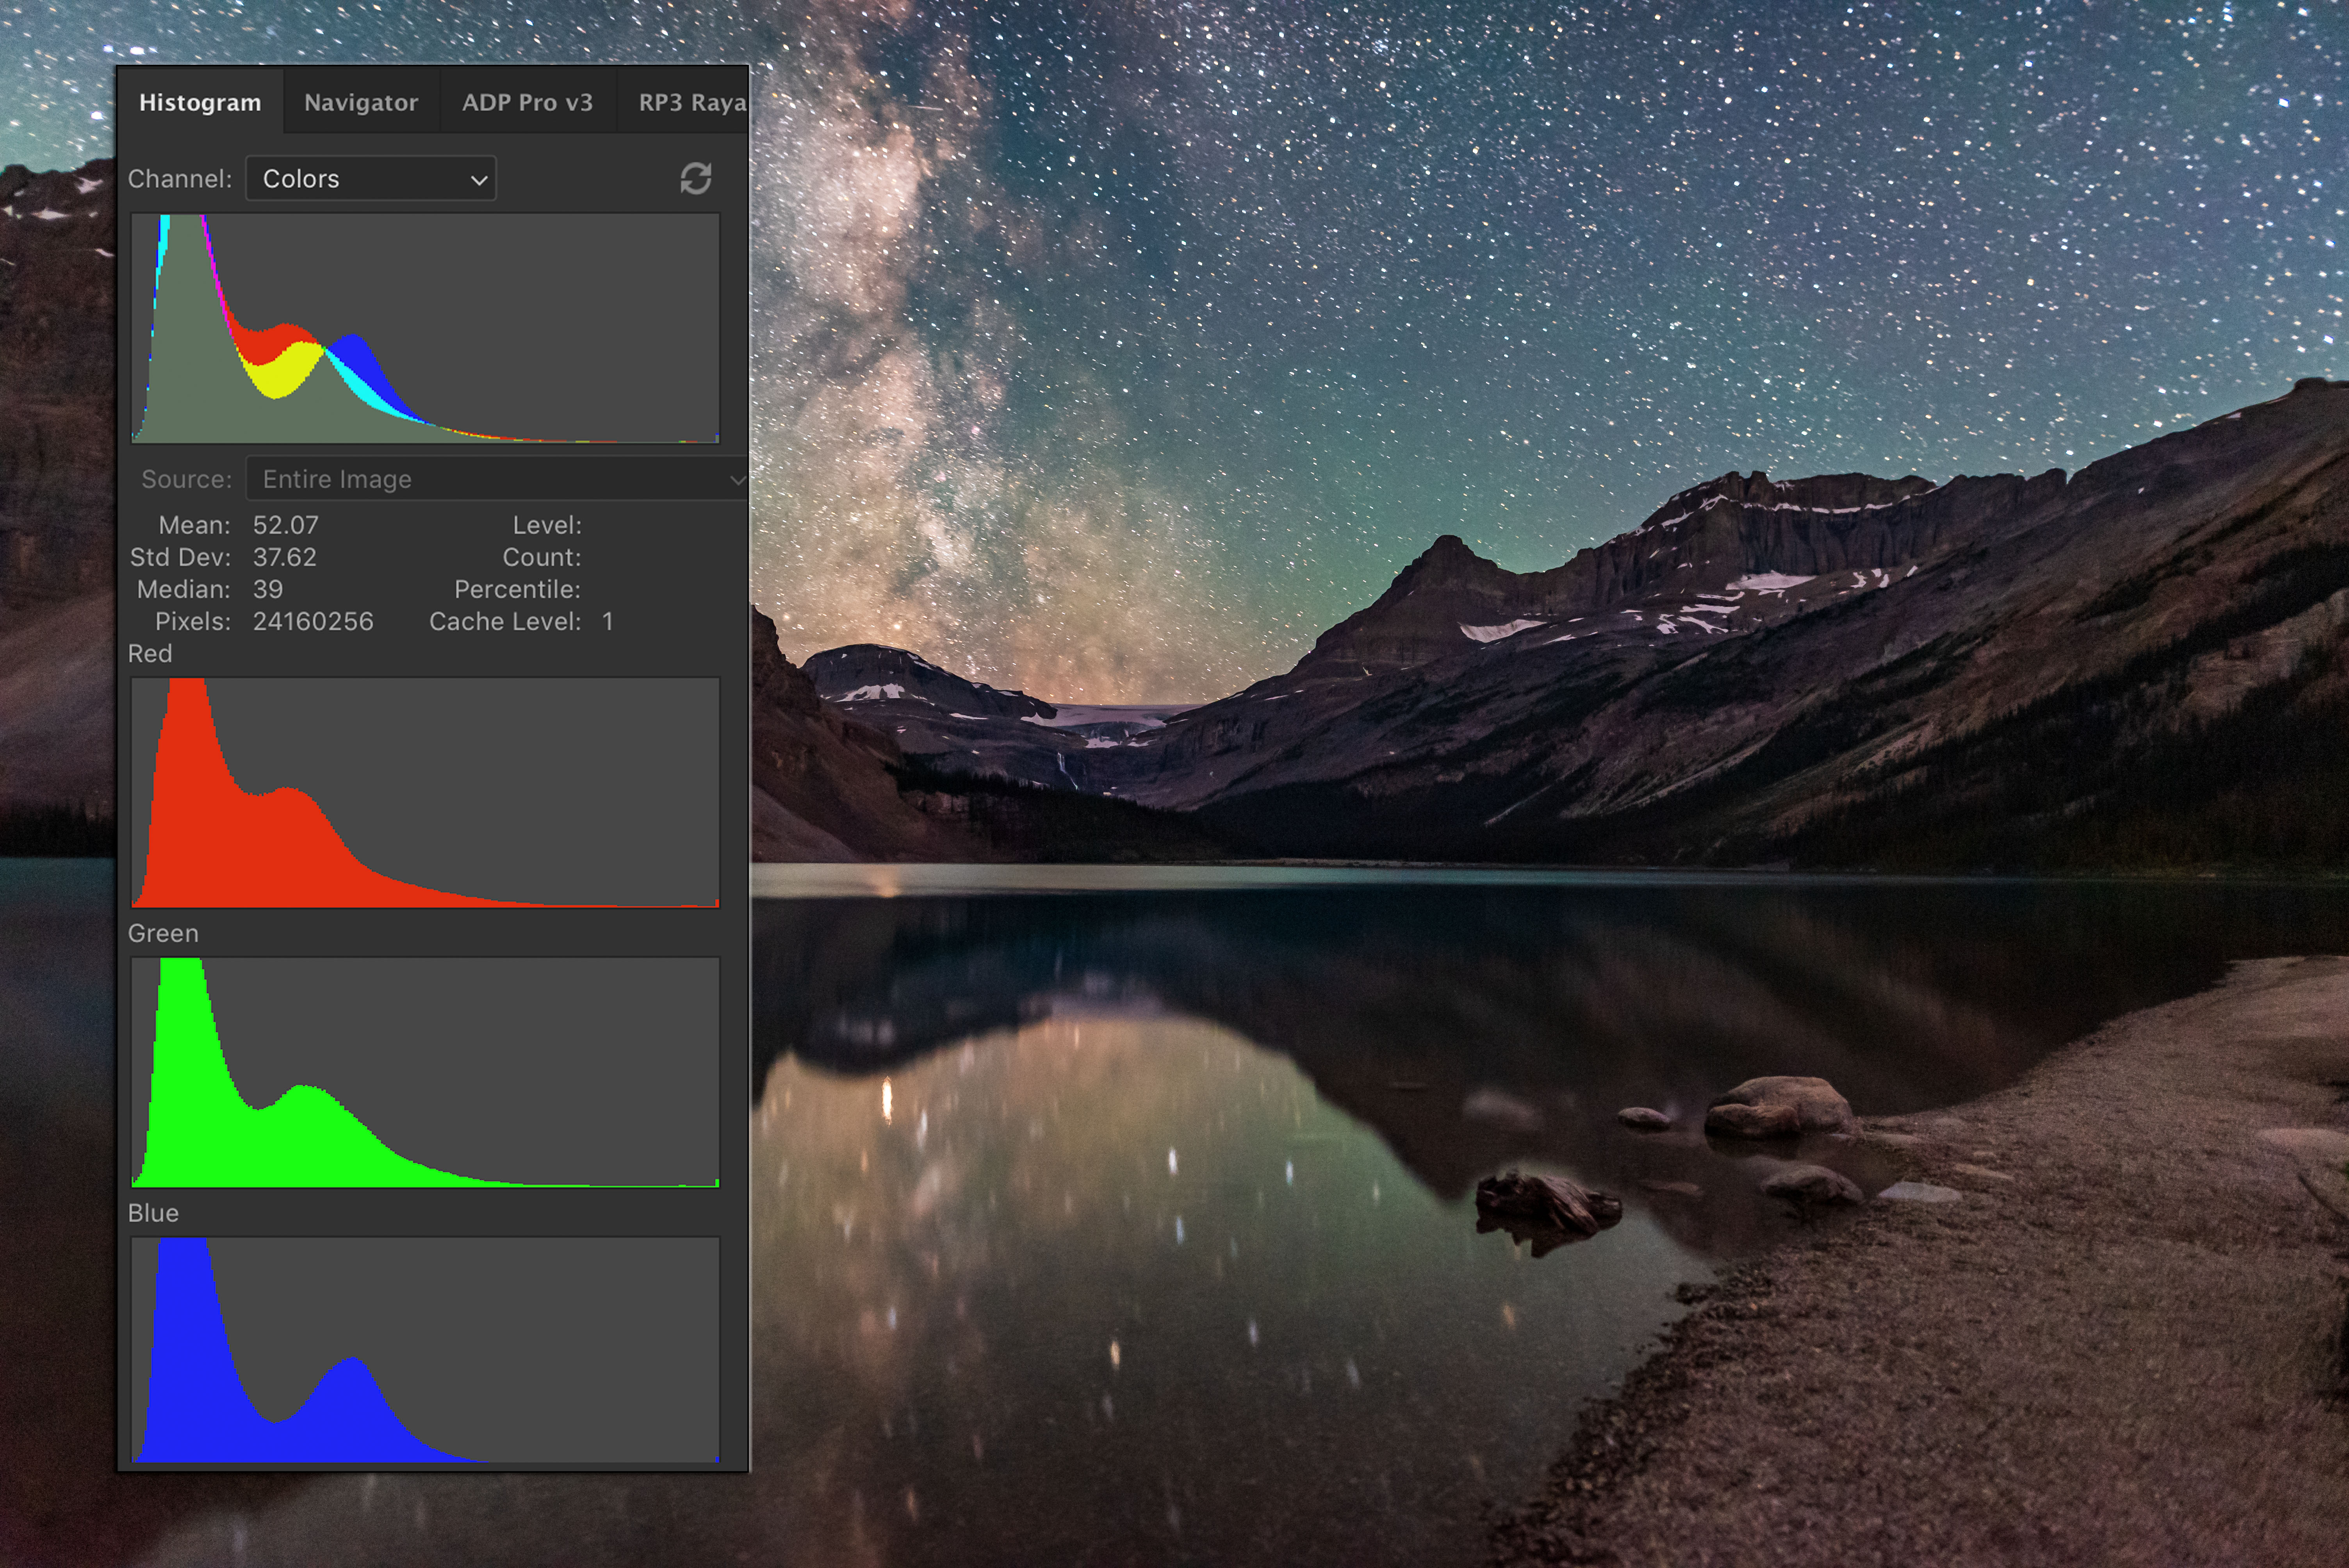Open the Channel Colors dropdown
The height and width of the screenshot is (1568, 2349).
[371, 179]
